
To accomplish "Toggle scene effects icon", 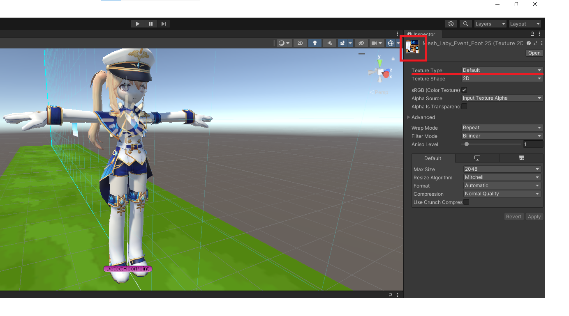I will click(x=342, y=43).
